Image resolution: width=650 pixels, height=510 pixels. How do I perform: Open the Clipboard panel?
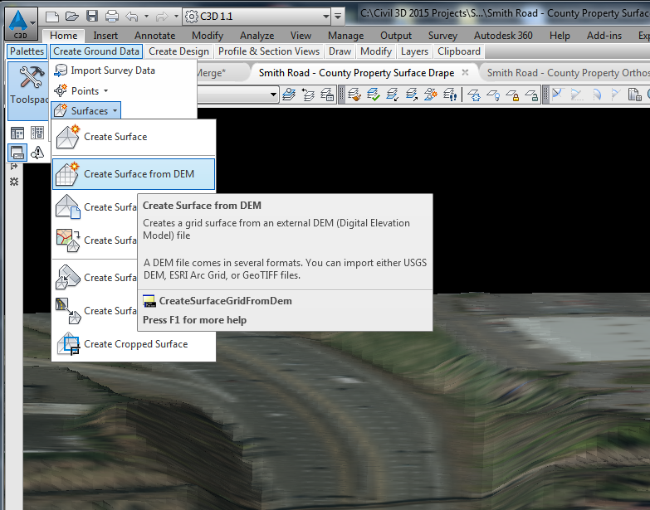pos(459,51)
